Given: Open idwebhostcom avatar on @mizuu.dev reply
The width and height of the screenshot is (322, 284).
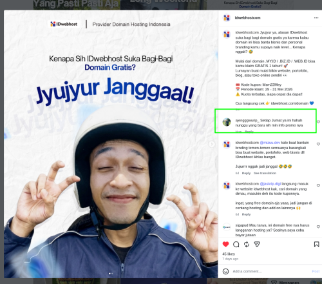Looking at the screenshot, I should pyautogui.click(x=227, y=145).
